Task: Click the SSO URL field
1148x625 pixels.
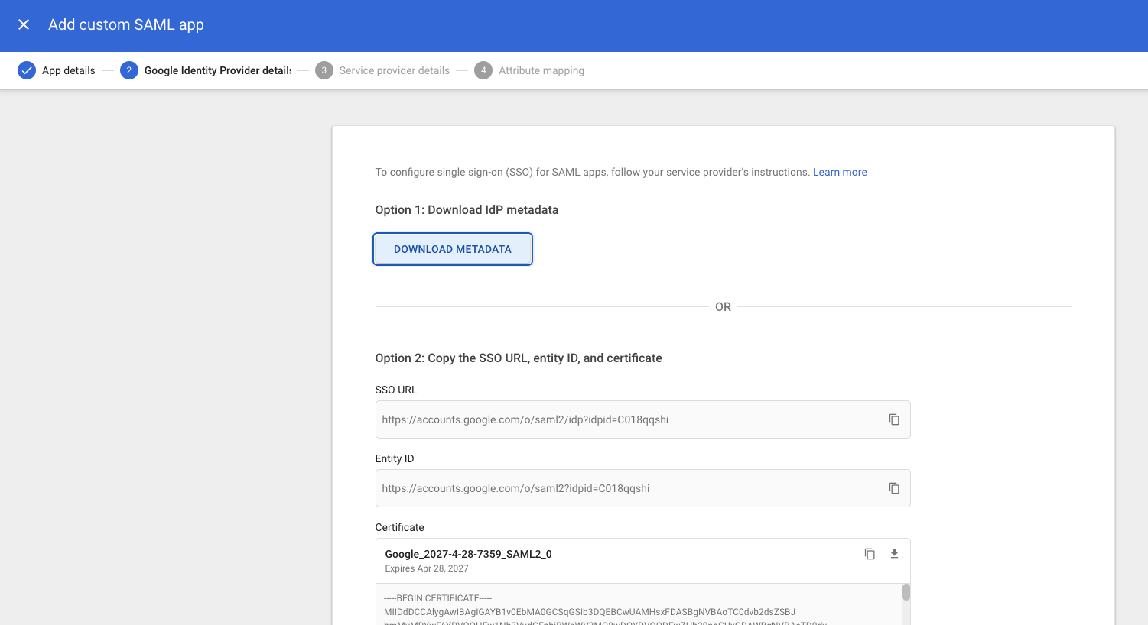Action: pyautogui.click(x=642, y=419)
